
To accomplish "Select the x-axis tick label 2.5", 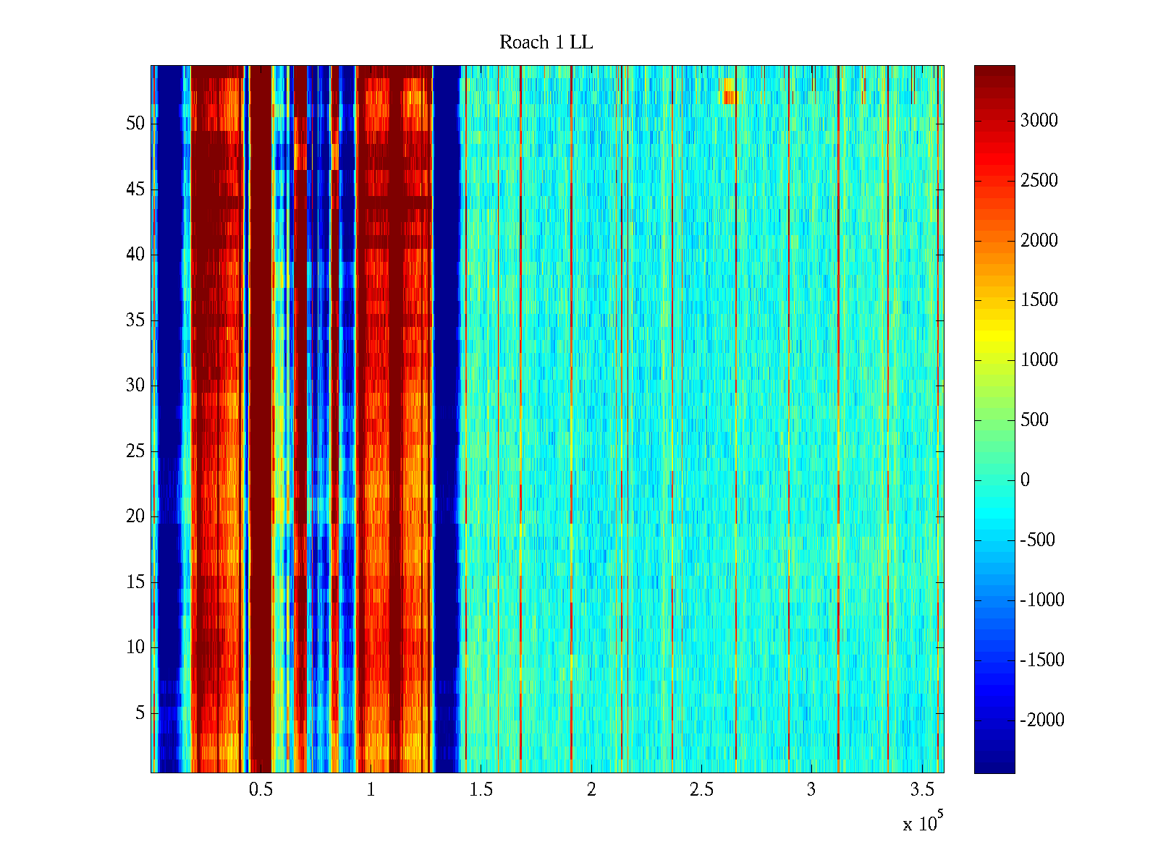I will coord(701,790).
